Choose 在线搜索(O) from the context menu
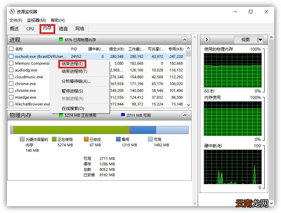 [x=73, y=109]
